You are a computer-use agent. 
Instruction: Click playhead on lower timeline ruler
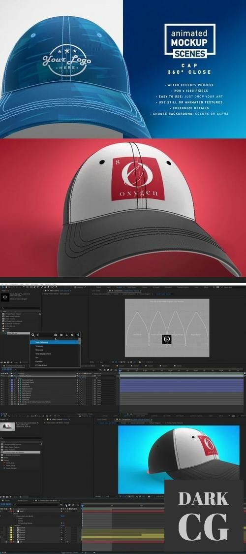[x=82, y=506]
